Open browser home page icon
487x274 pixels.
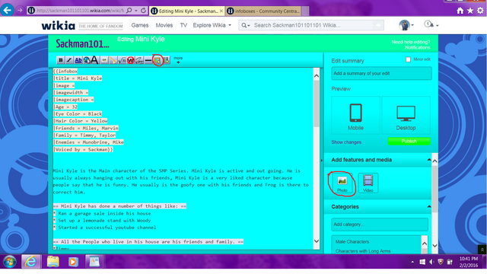coord(460,11)
